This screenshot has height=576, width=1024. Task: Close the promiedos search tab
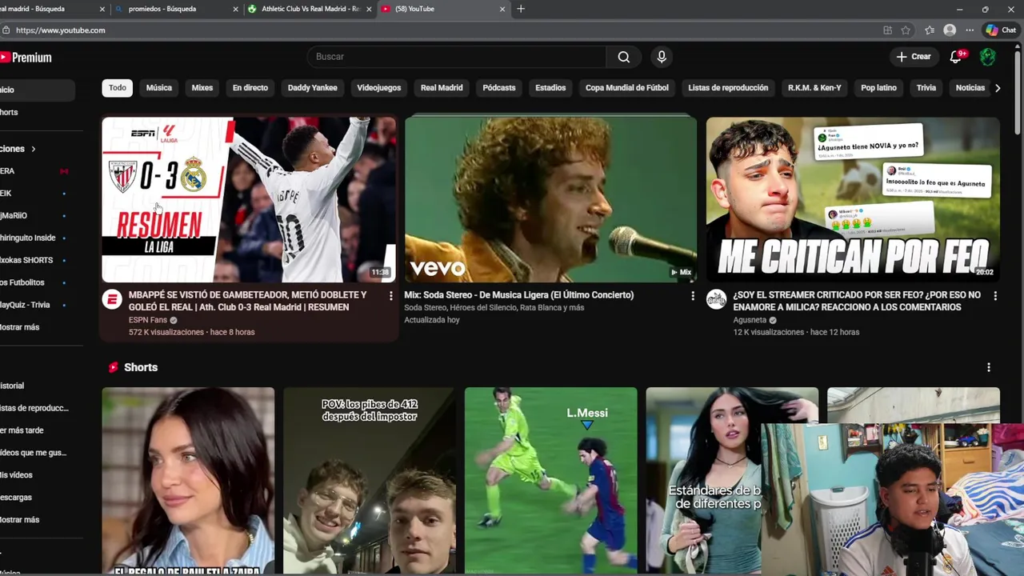click(x=235, y=9)
